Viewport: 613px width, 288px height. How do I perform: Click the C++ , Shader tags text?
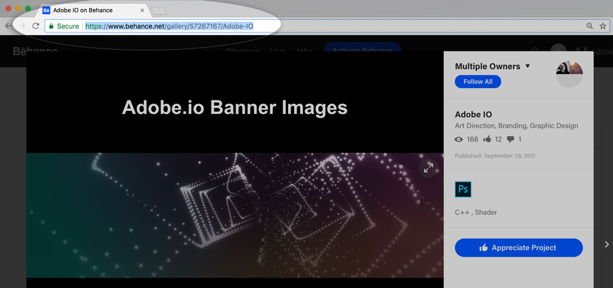point(476,213)
